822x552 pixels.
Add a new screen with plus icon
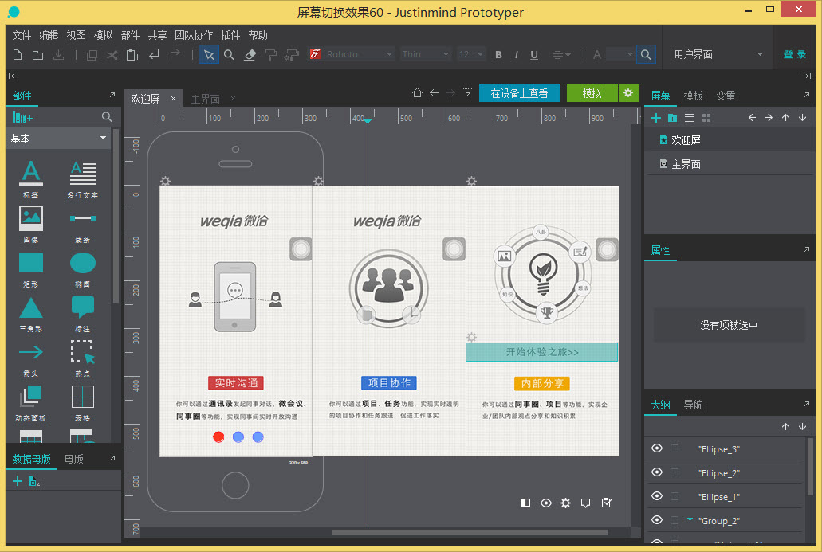[x=656, y=118]
